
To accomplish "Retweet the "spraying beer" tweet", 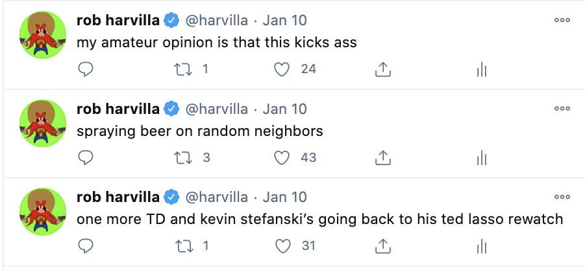I will coord(184,157).
